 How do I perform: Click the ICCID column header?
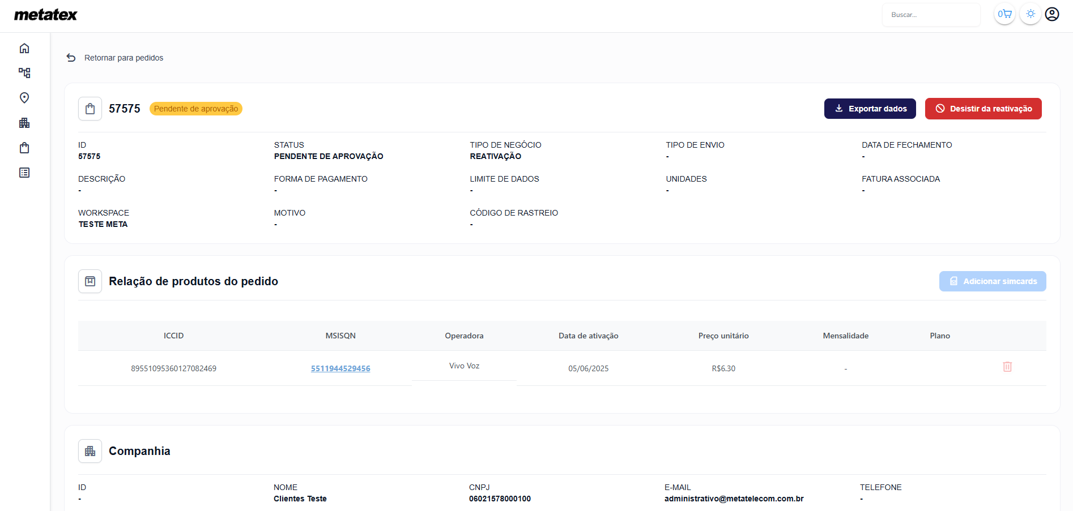tap(174, 336)
